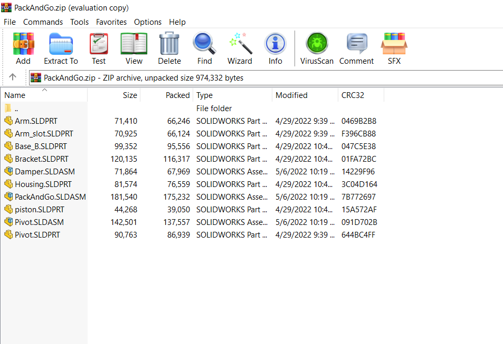Select the Bracket.SLDPRT file name
503x344 pixels.
[x=42, y=159]
